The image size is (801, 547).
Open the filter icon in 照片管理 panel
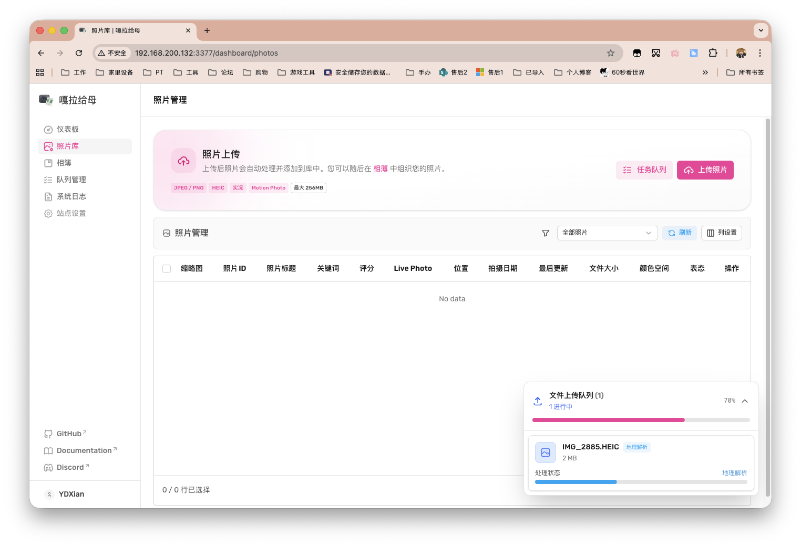pos(545,233)
